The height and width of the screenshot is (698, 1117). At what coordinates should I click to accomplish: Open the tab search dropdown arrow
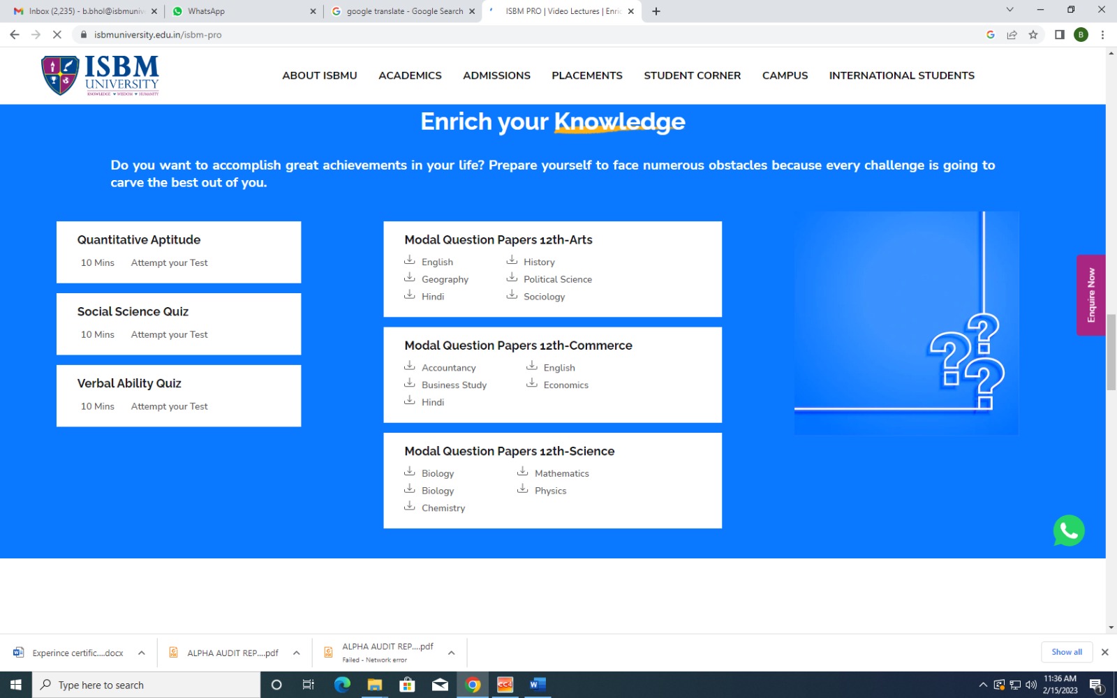tap(1009, 10)
